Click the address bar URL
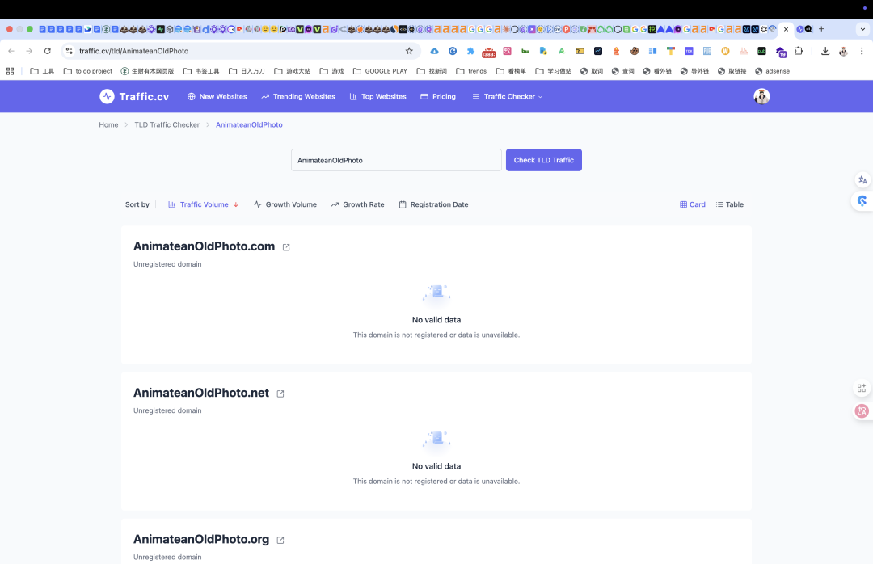873x564 pixels. point(133,51)
